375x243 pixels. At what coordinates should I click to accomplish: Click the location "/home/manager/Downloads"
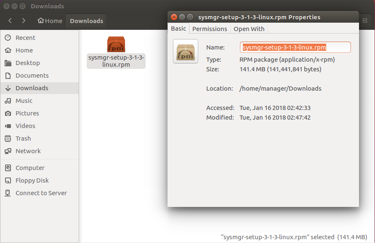pyautogui.click(x=280, y=89)
